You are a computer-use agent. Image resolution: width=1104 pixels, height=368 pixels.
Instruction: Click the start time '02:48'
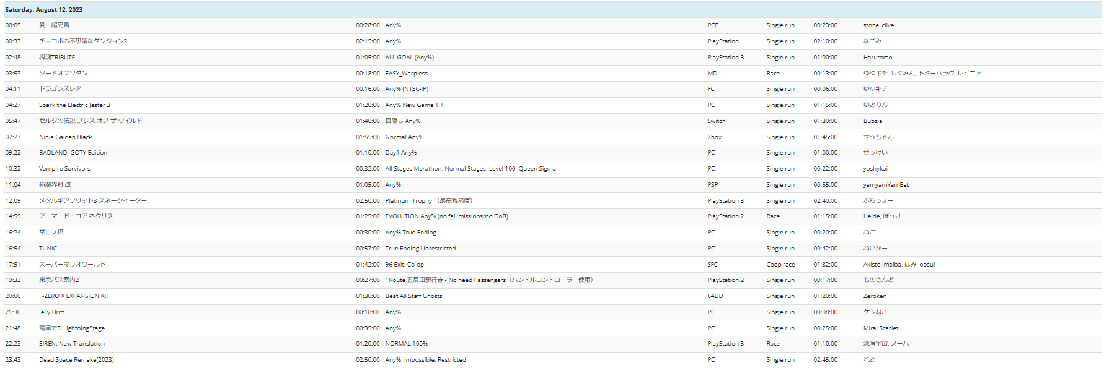(x=13, y=58)
